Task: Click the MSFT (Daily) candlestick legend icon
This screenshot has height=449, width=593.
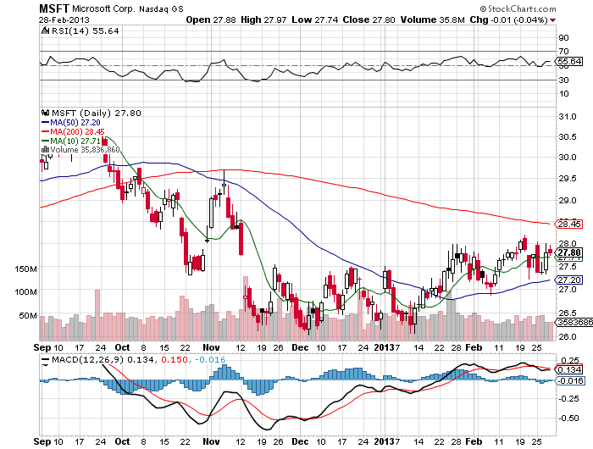Action: click(47, 113)
